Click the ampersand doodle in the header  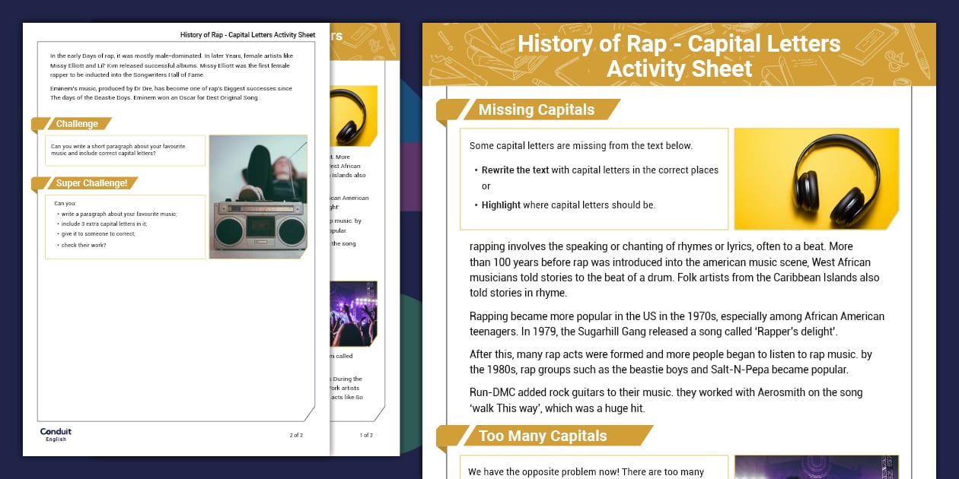point(893,61)
